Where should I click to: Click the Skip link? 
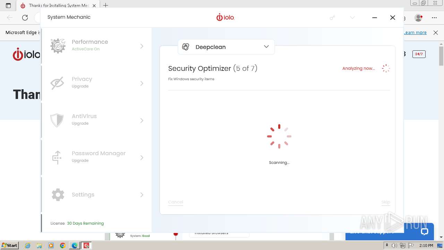tap(386, 202)
